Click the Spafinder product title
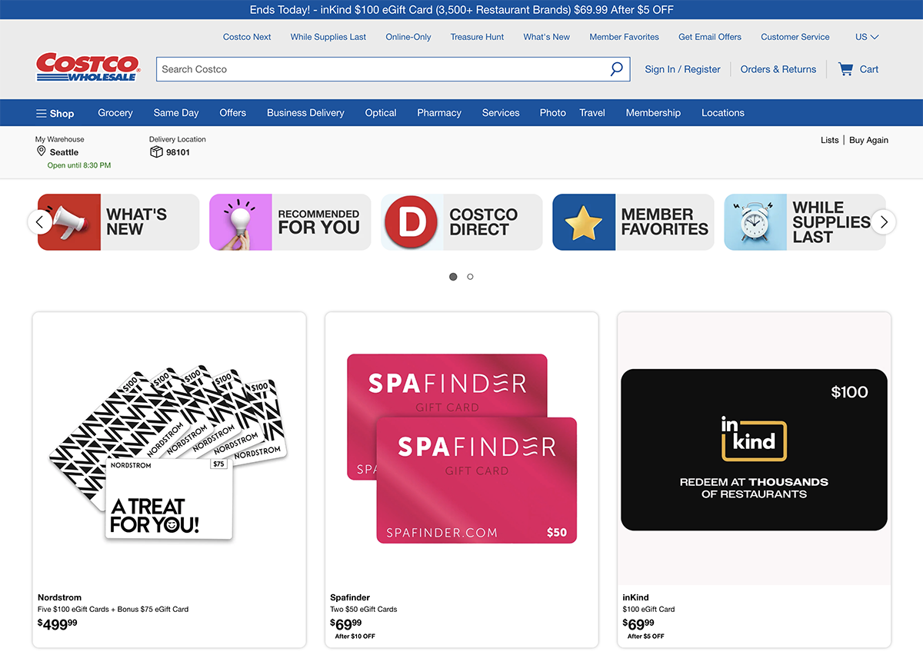923x665 pixels. click(350, 597)
